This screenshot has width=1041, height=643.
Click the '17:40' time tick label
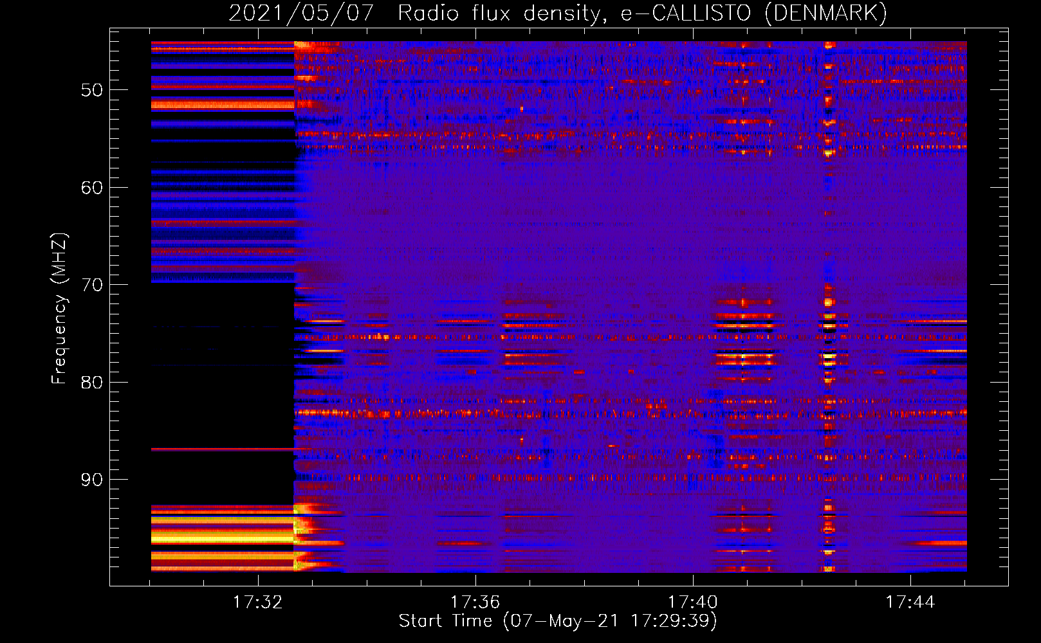coord(692,602)
